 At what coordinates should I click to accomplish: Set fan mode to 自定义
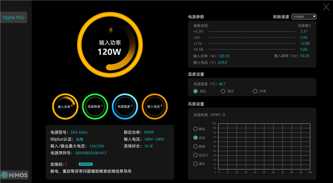click(196, 155)
